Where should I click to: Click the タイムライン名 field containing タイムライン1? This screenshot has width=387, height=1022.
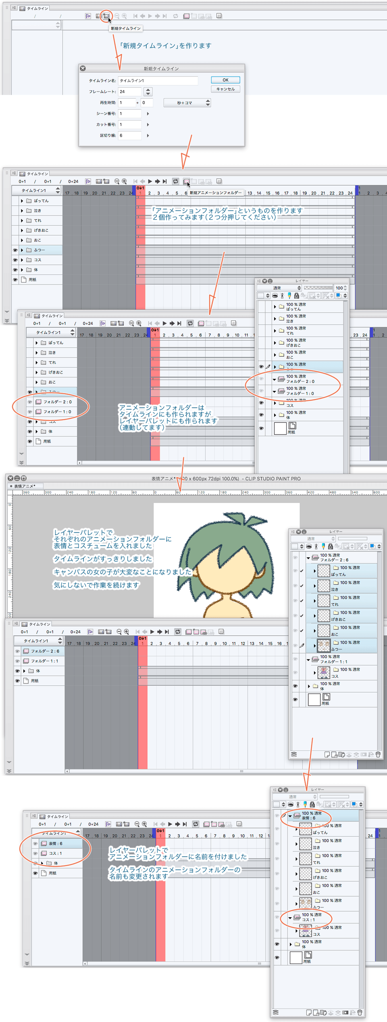pyautogui.click(x=158, y=81)
